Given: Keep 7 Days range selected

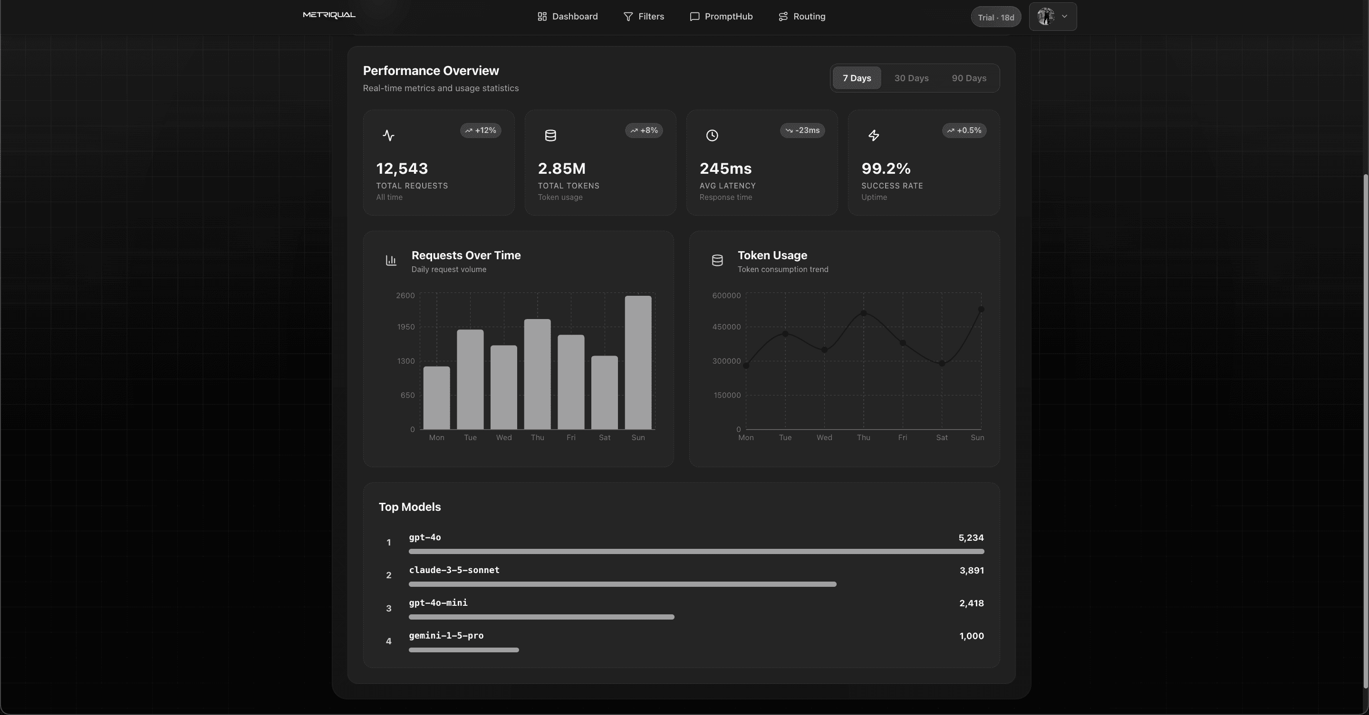Looking at the screenshot, I should coord(857,78).
